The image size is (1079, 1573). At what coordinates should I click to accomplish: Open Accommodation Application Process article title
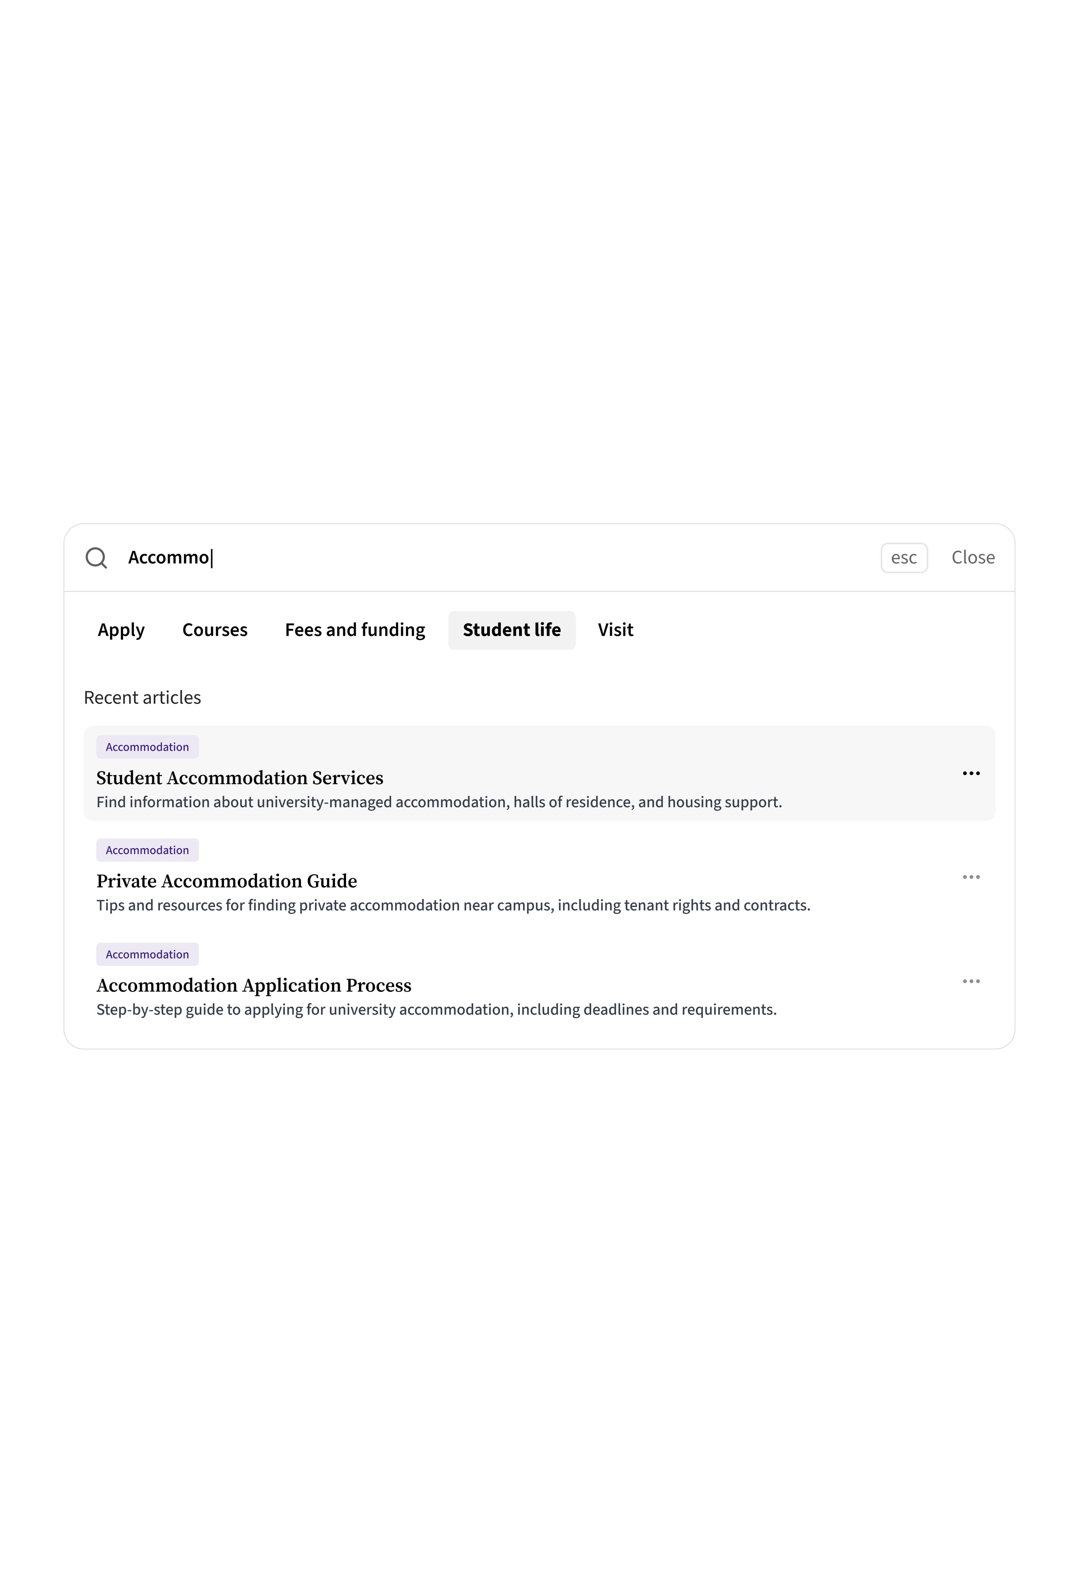point(254,986)
